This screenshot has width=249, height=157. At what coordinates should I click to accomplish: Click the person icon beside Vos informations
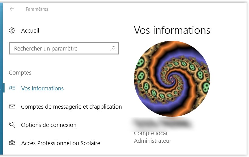12,88
